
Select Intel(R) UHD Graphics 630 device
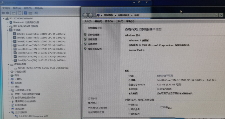tap(33, 116)
